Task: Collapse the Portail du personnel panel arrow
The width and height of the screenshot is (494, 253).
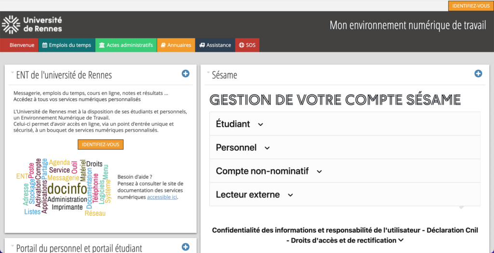Action: click(x=12, y=246)
